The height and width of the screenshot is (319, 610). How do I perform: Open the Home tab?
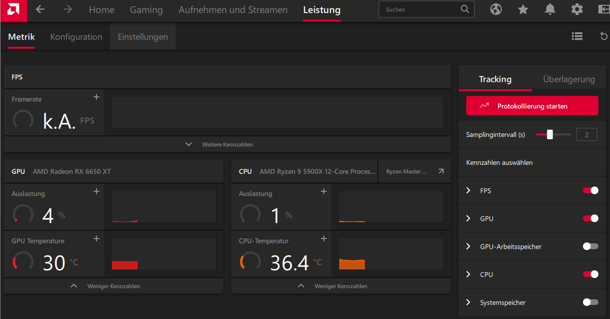(102, 10)
